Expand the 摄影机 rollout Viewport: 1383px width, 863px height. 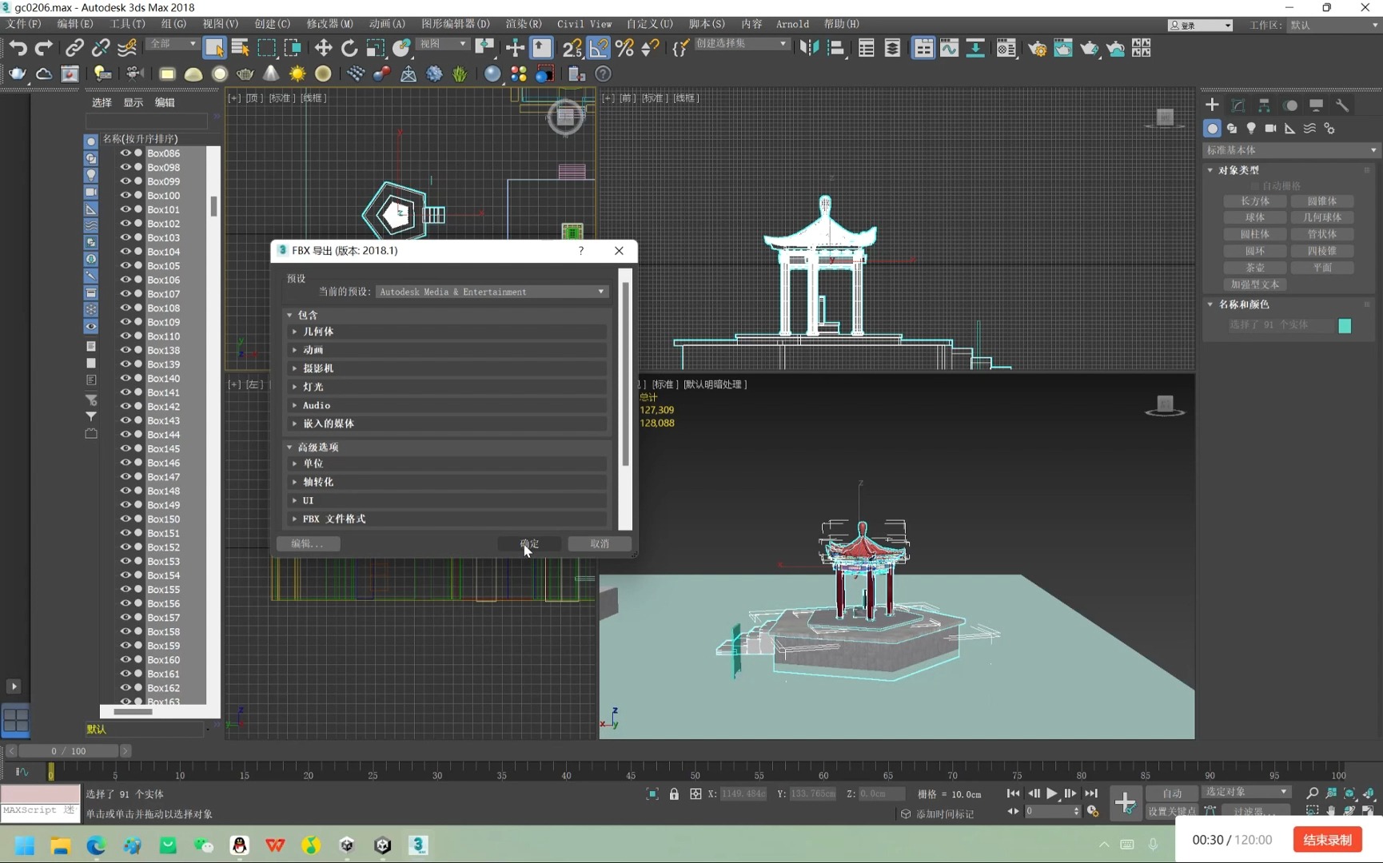pos(448,368)
